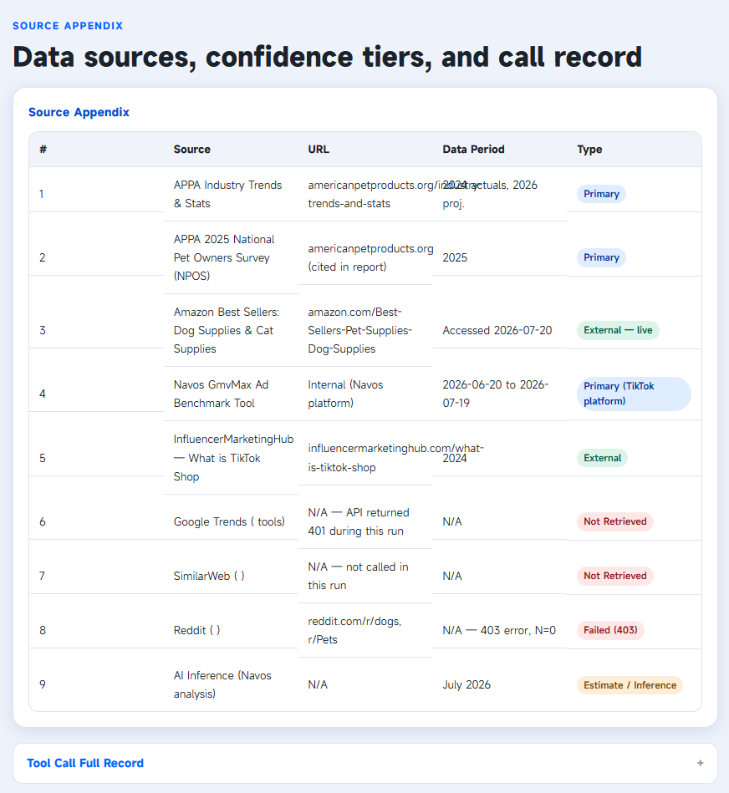Click the Estimate / Inference badge
This screenshot has height=793, width=729.
point(630,685)
